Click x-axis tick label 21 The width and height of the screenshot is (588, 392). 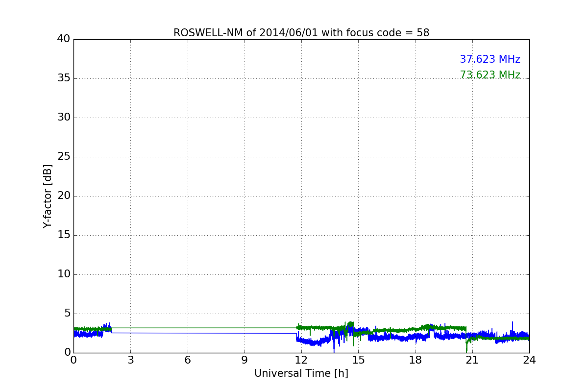click(x=472, y=360)
